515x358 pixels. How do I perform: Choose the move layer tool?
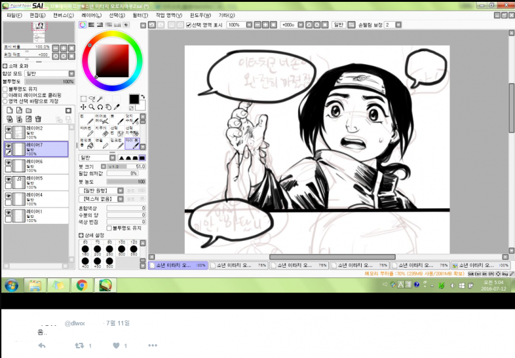(x=84, y=107)
